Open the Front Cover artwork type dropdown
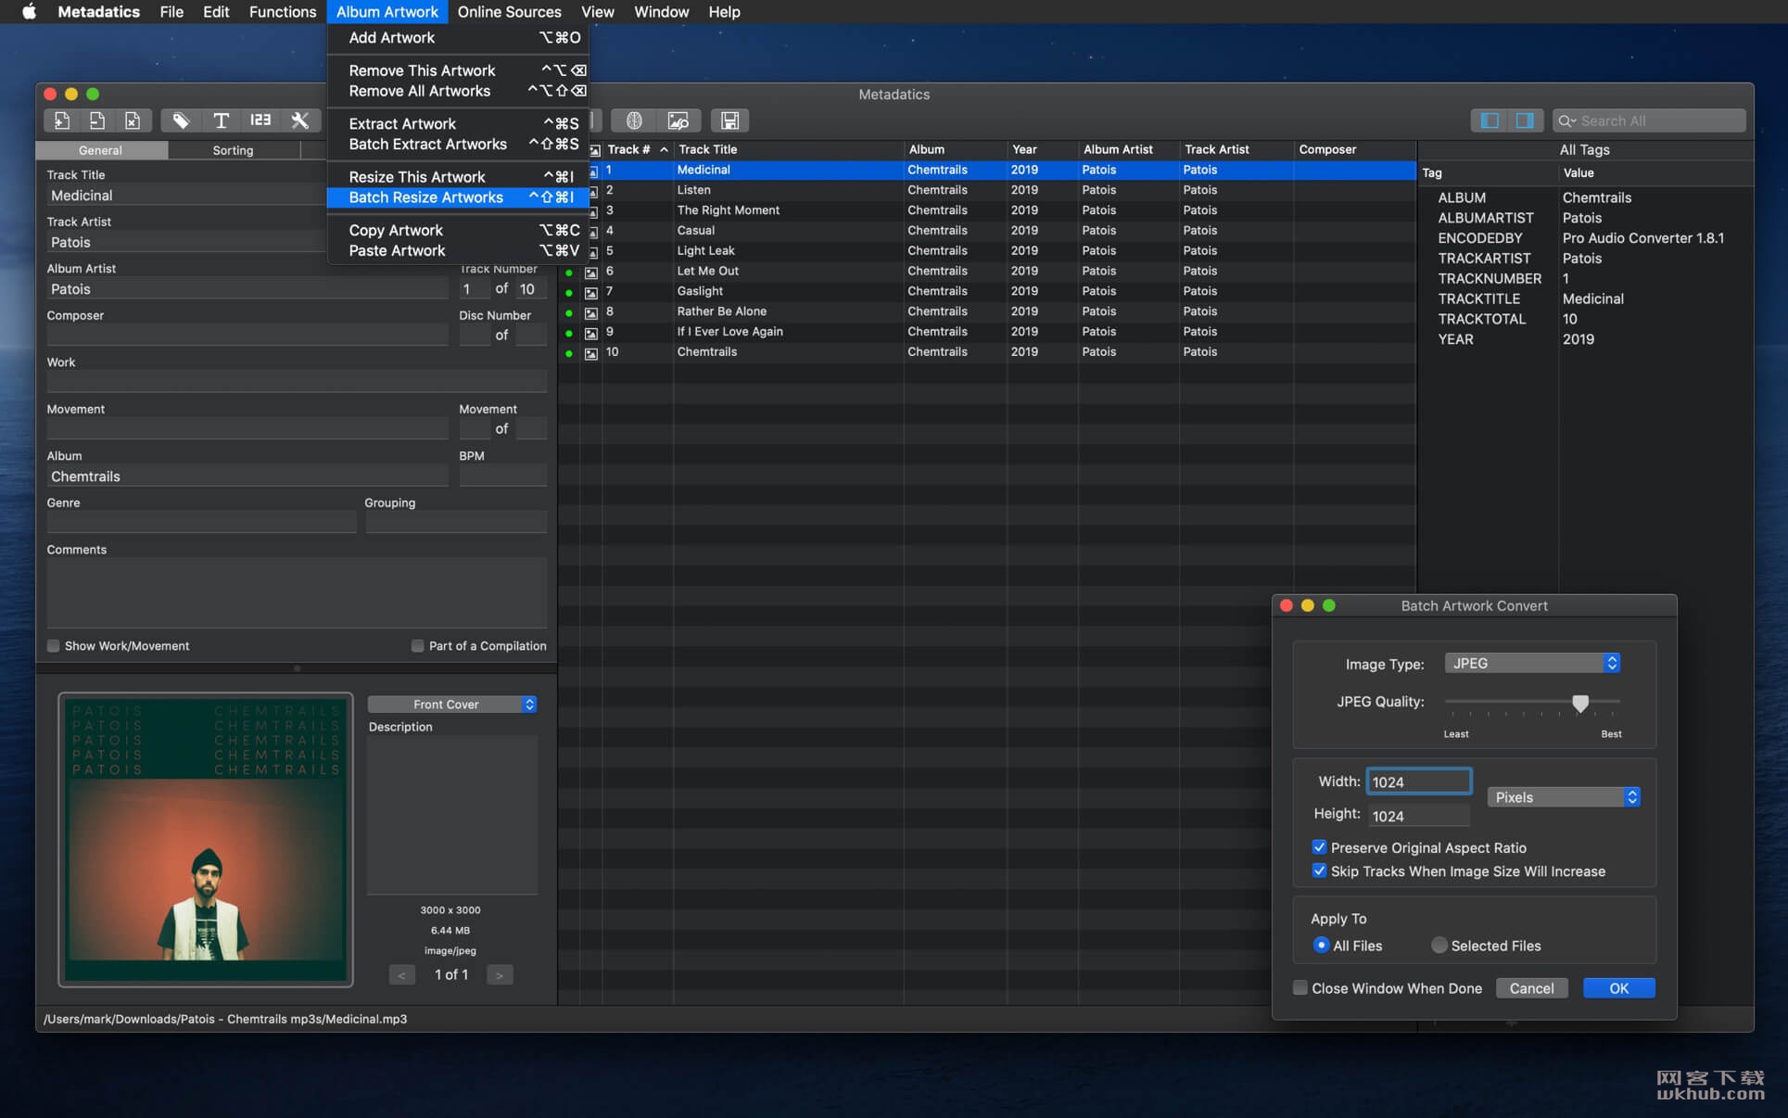 click(x=452, y=705)
